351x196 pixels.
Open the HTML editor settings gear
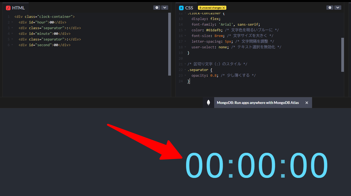click(x=157, y=8)
